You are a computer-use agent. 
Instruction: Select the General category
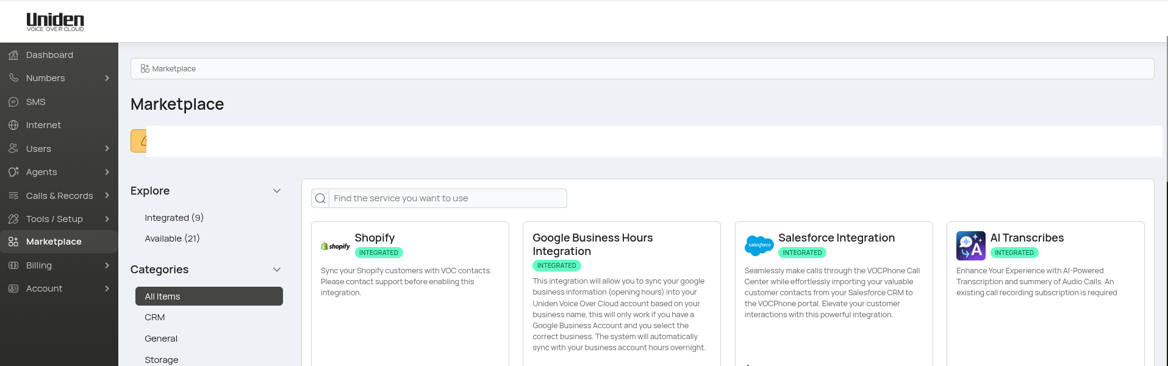coord(161,339)
